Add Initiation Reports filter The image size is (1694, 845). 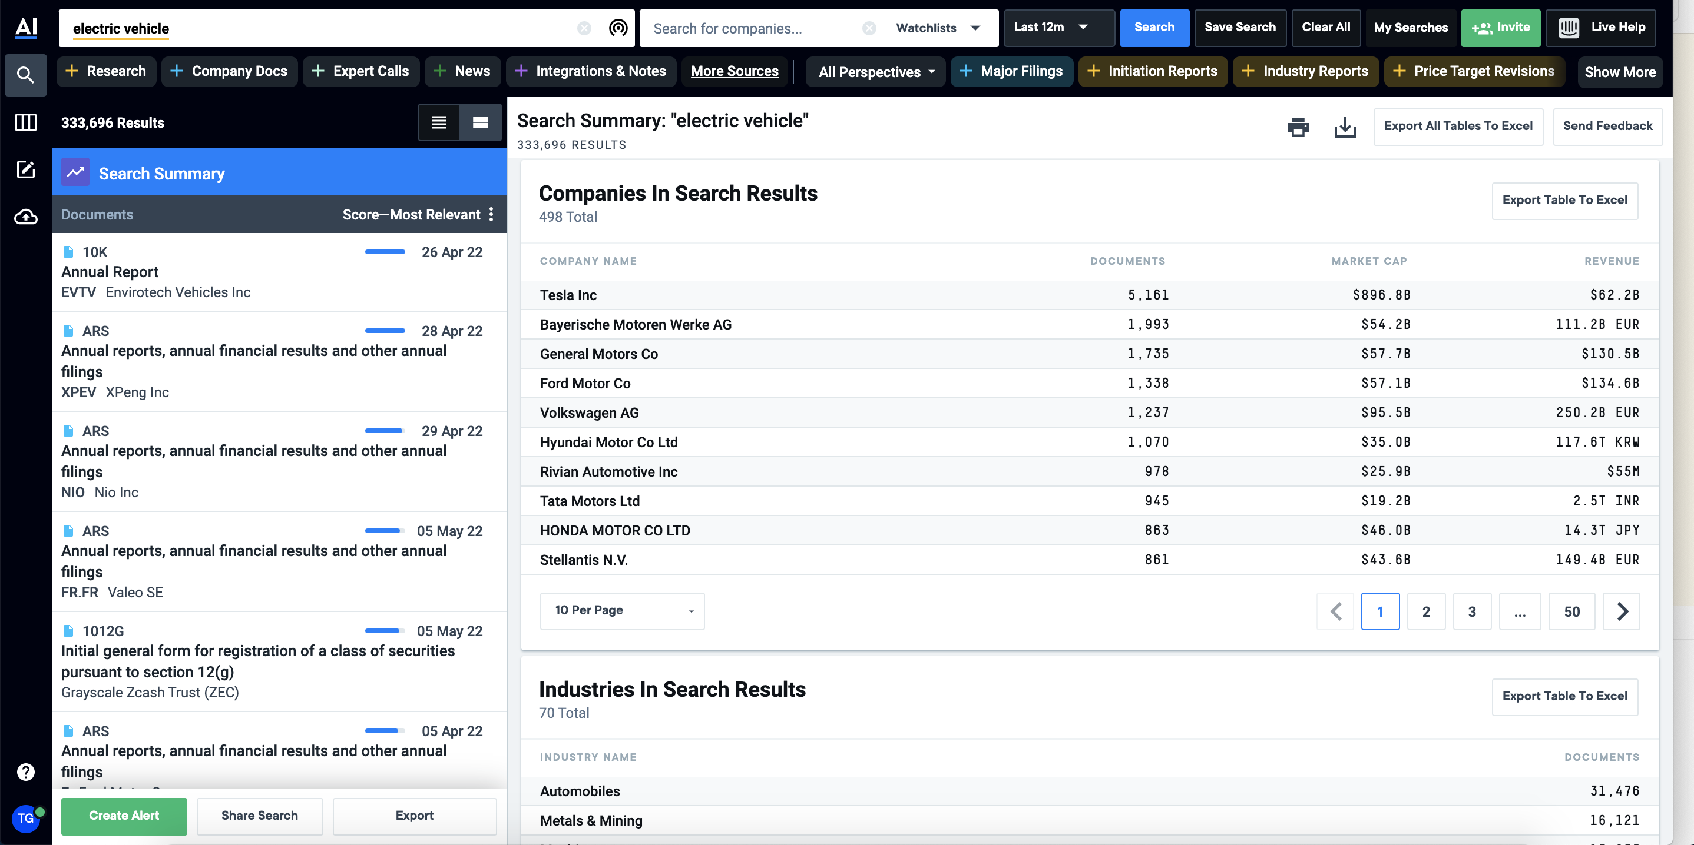point(1153,71)
